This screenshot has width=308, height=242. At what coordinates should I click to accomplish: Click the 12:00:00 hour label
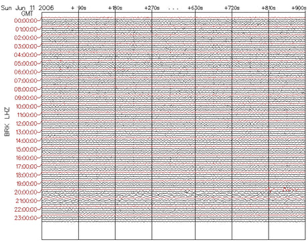pyautogui.click(x=26, y=123)
